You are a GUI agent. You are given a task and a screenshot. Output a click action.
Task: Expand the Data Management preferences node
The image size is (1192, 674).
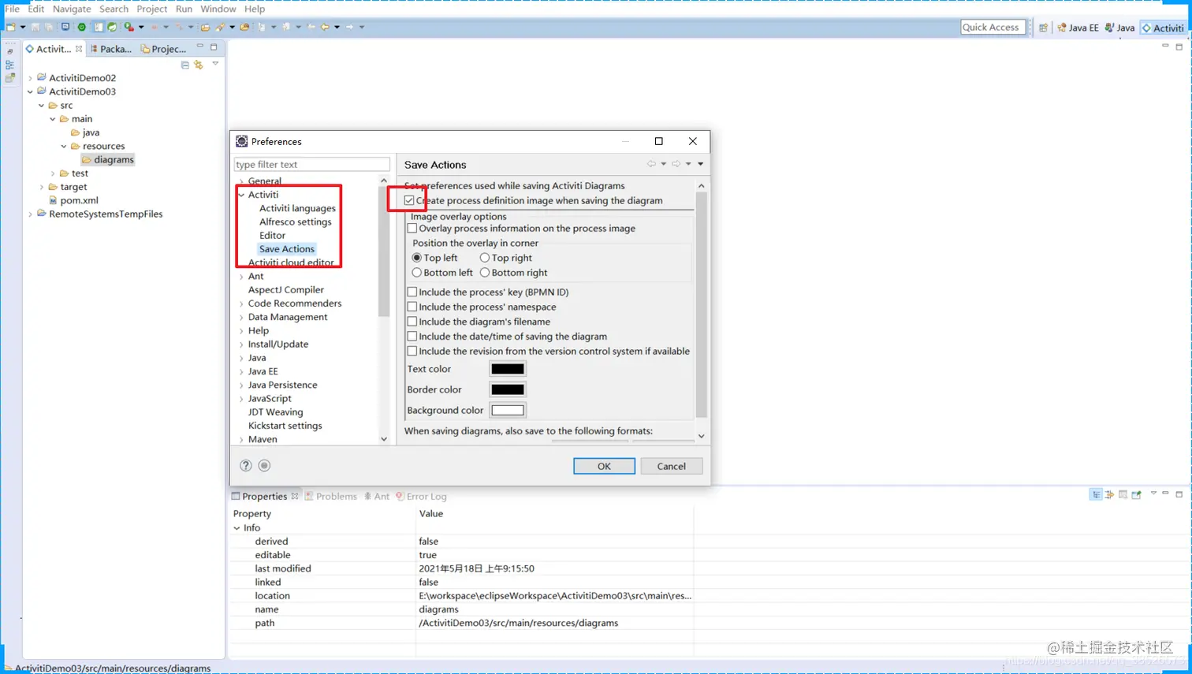[242, 318]
